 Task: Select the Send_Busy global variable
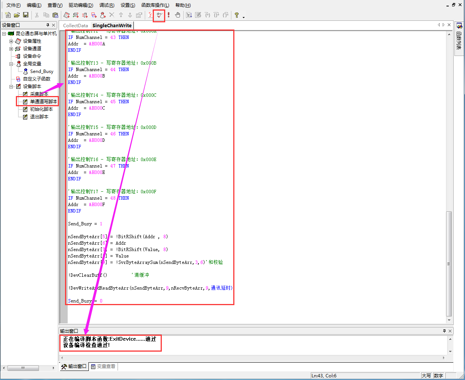click(x=42, y=71)
